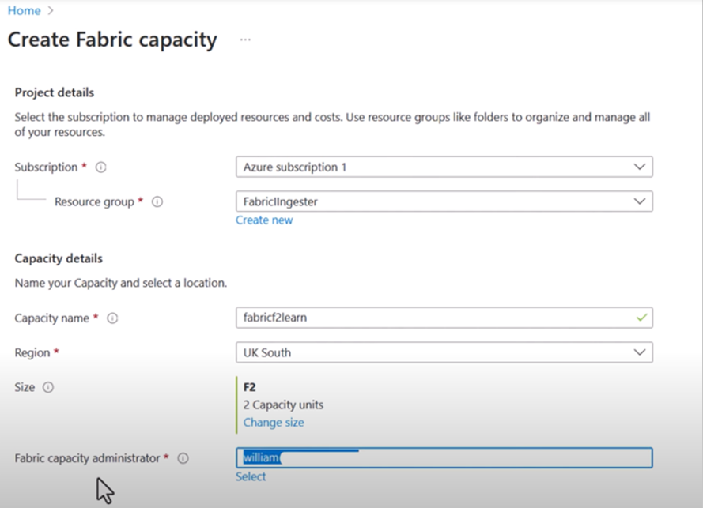The image size is (703, 508).
Task: Click the Select link under administrator field
Action: tap(251, 476)
